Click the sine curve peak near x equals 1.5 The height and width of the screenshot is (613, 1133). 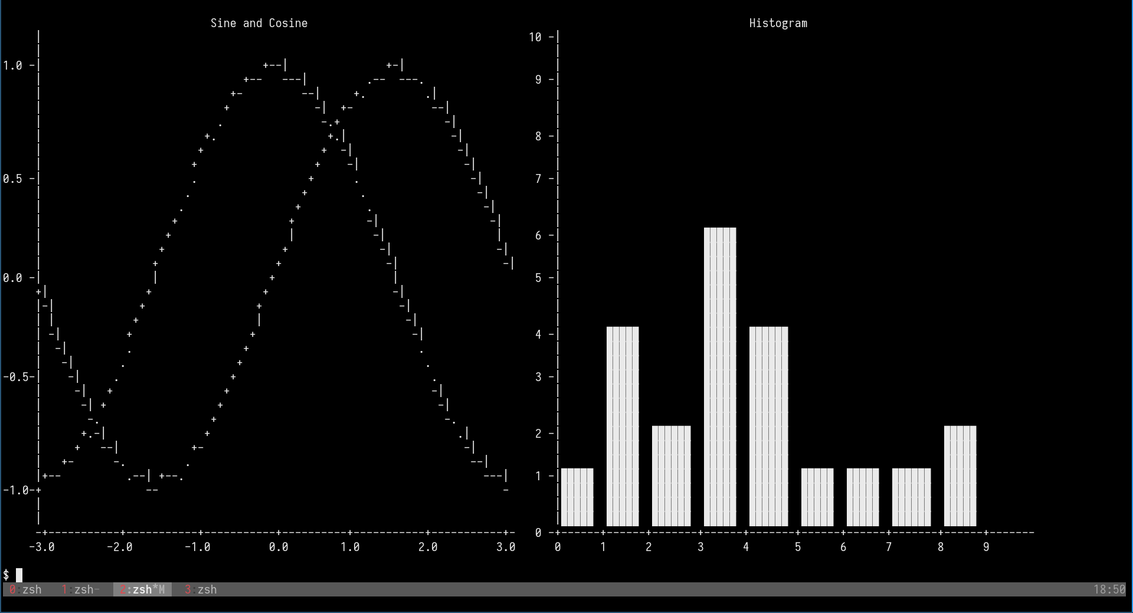point(394,65)
